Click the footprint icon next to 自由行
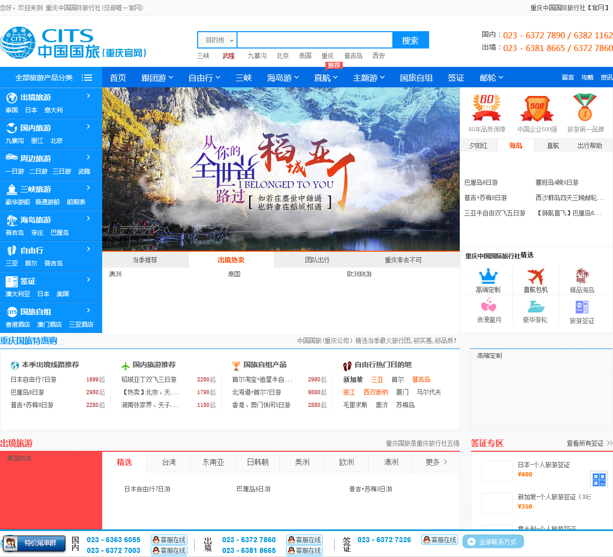Screen dimensions: 613x557 click(12, 251)
